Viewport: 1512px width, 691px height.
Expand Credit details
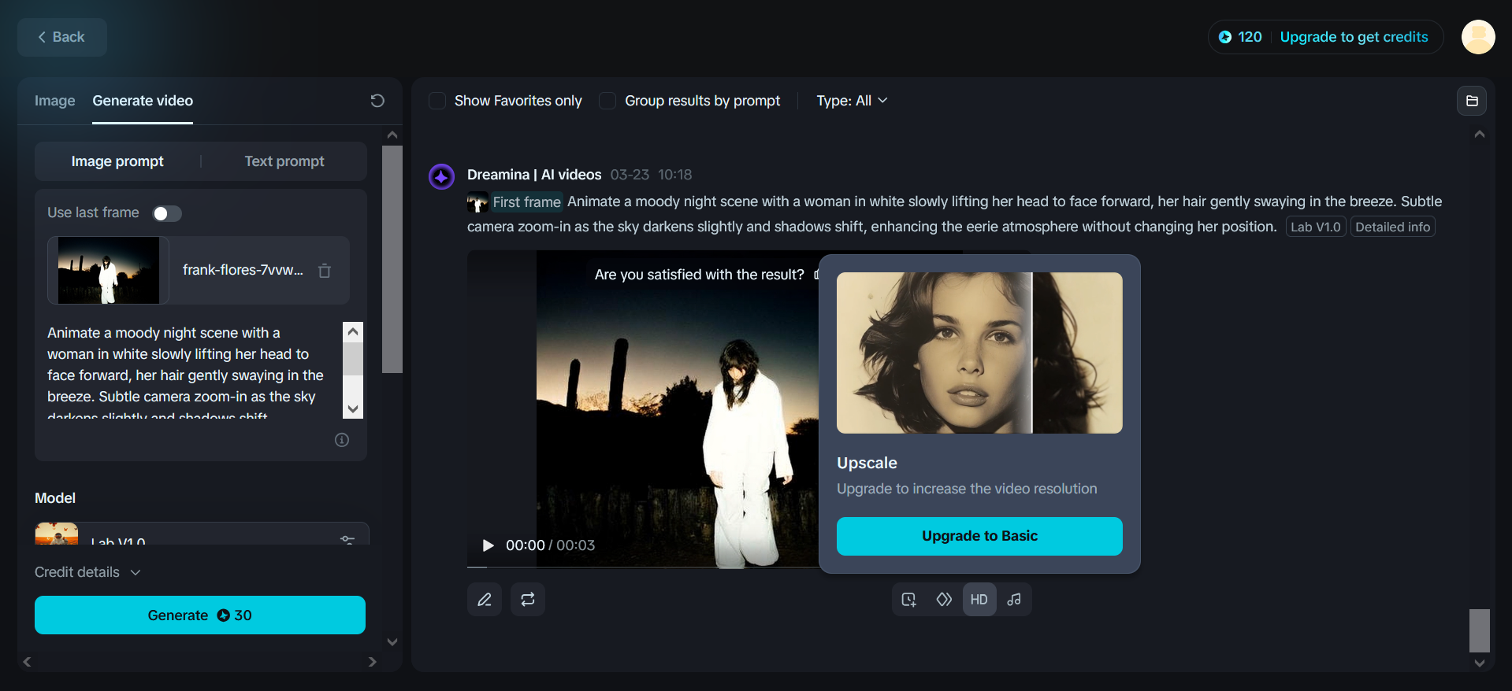pyautogui.click(x=87, y=572)
